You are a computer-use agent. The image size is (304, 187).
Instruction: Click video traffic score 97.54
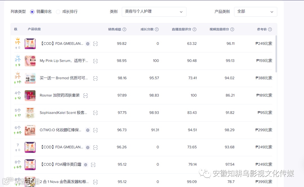click(230, 164)
